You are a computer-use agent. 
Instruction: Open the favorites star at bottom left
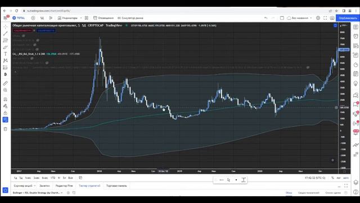point(5,190)
